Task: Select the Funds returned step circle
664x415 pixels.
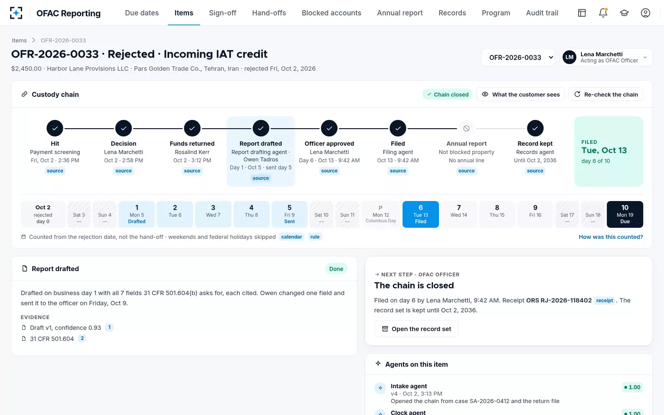Action: tap(192, 129)
